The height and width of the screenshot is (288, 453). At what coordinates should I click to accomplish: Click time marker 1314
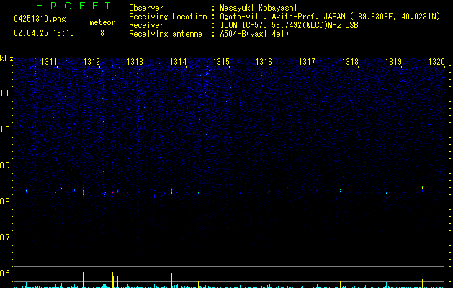(179, 62)
